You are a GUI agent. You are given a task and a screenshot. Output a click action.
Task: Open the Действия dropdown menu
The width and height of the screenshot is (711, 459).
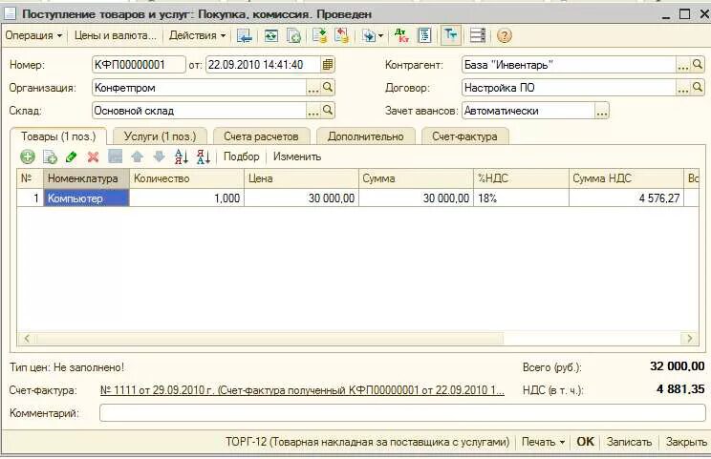pyautogui.click(x=197, y=35)
